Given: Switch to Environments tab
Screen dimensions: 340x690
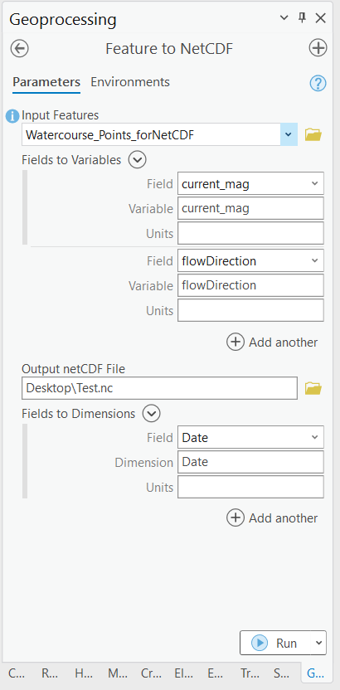Looking at the screenshot, I should pyautogui.click(x=130, y=82).
